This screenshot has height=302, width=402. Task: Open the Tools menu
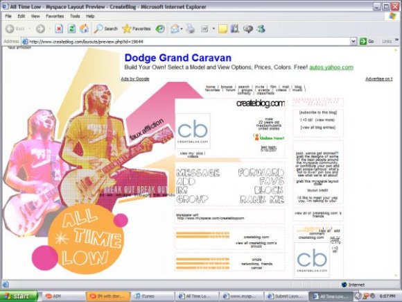(75, 16)
